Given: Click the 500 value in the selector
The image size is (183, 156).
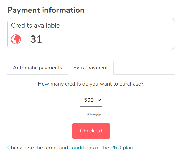Looking at the screenshot, I should pos(89,100).
